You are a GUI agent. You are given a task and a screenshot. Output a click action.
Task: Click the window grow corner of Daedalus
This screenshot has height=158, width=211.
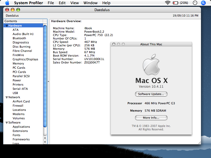(199, 143)
